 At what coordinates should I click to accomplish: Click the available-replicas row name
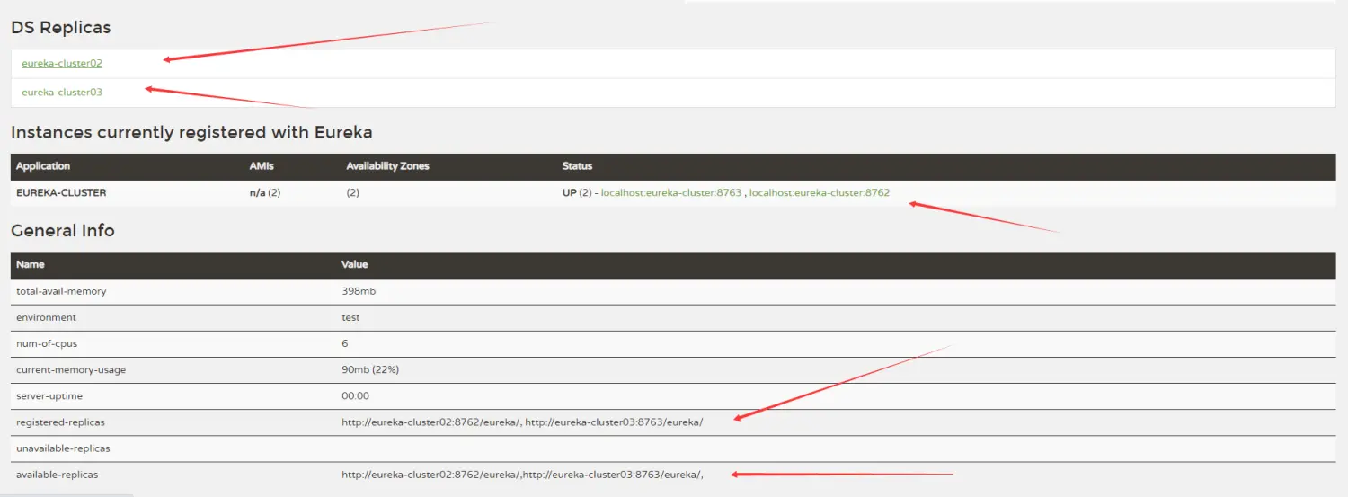57,474
